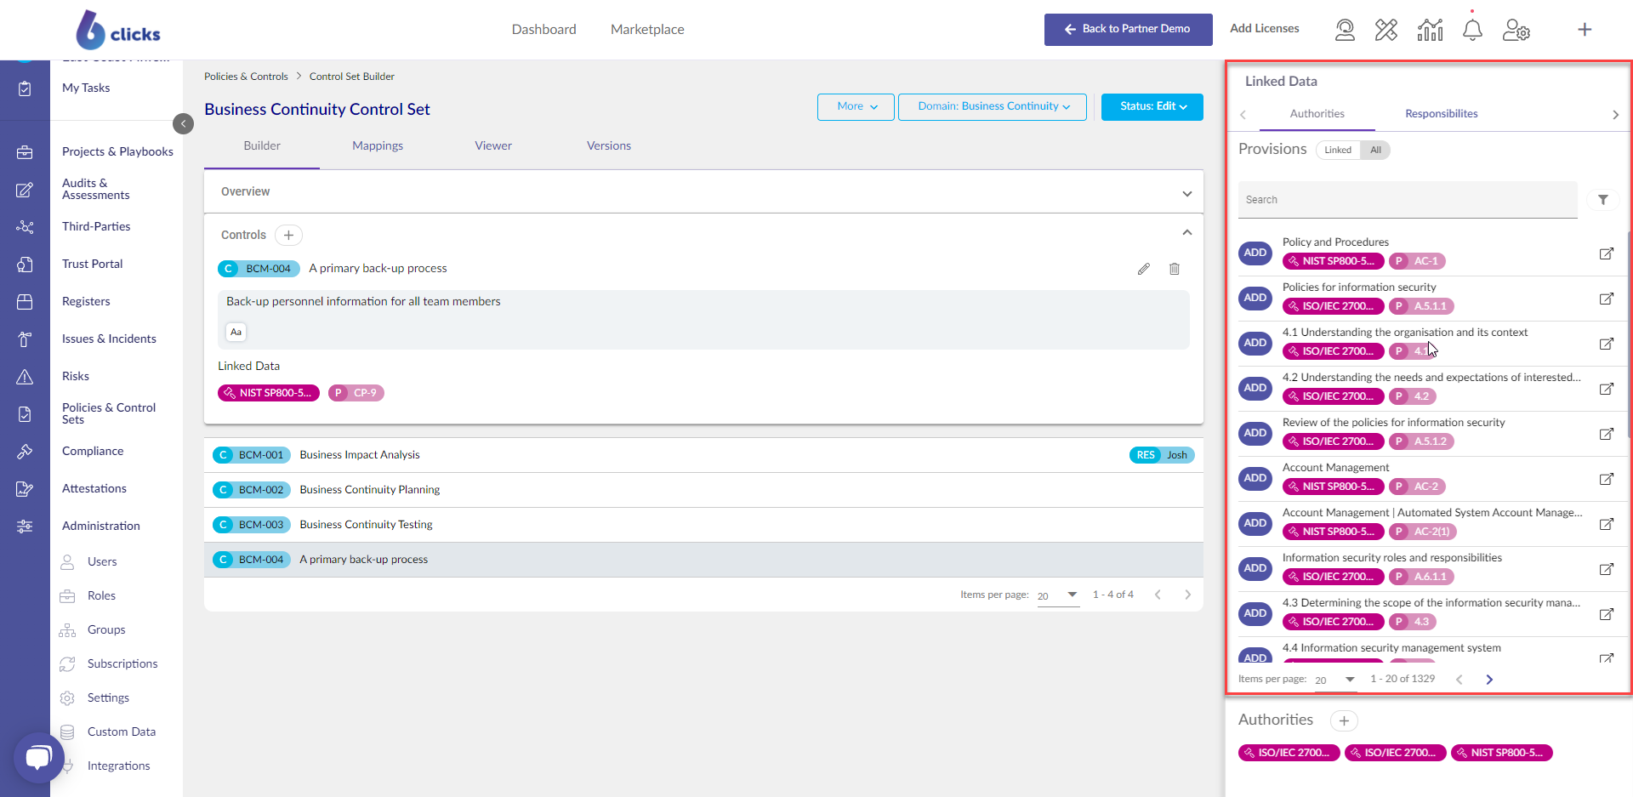Image resolution: width=1633 pixels, height=797 pixels.
Task: Click Add Licenses
Action: tap(1264, 29)
